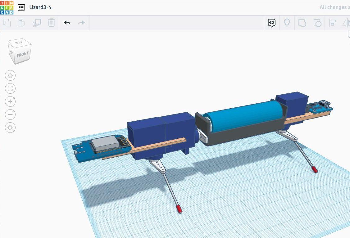Undo the last change

pyautogui.click(x=66, y=23)
